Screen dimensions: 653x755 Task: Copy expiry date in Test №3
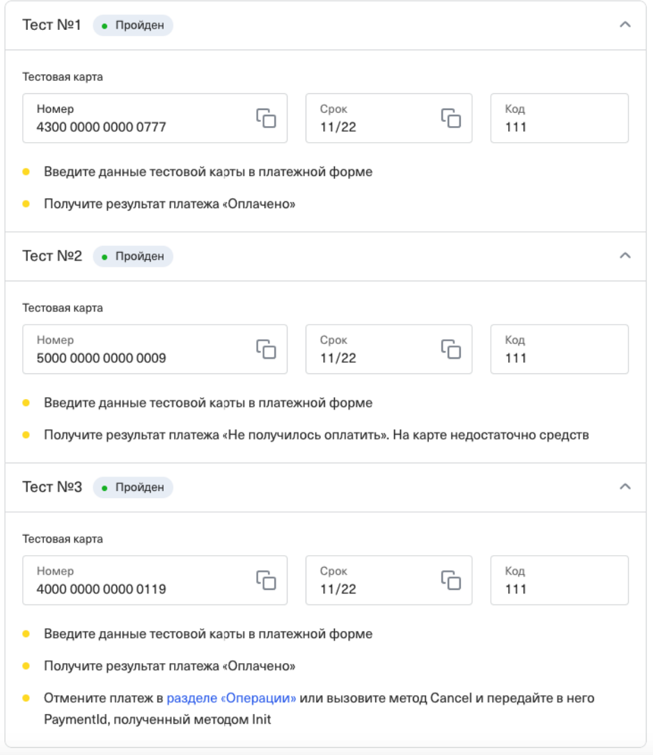click(x=451, y=580)
